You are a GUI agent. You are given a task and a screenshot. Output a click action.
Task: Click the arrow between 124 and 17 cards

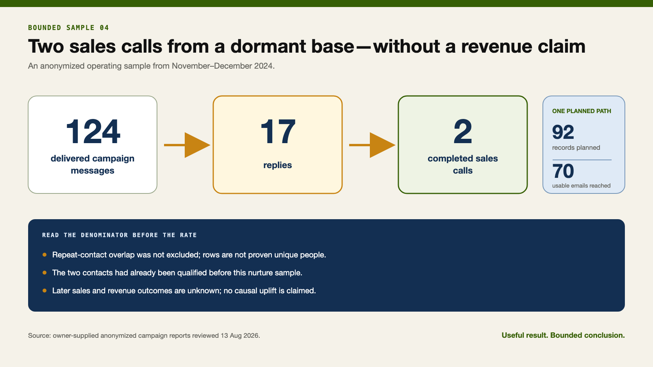click(x=187, y=145)
